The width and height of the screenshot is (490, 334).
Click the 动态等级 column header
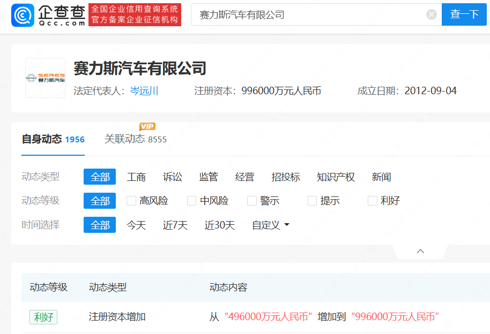[48, 287]
